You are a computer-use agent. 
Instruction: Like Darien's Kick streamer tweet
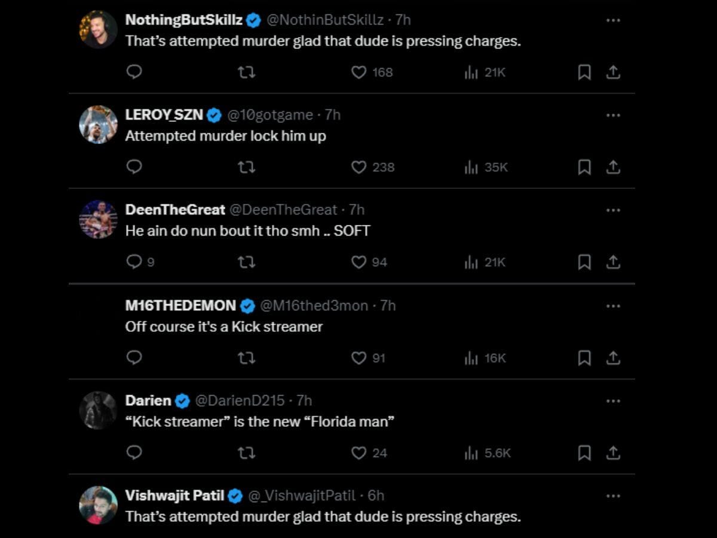(358, 453)
